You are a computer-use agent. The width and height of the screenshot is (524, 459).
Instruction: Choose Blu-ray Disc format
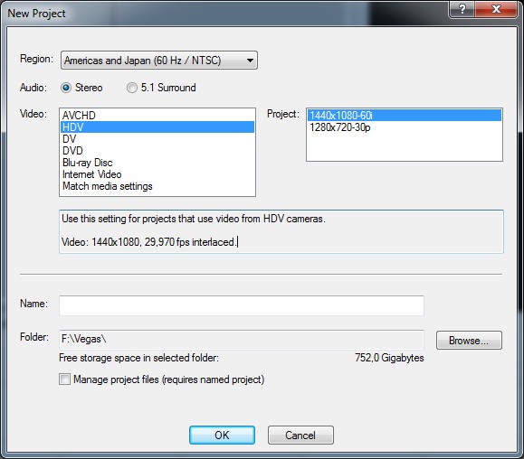pyautogui.click(x=157, y=163)
